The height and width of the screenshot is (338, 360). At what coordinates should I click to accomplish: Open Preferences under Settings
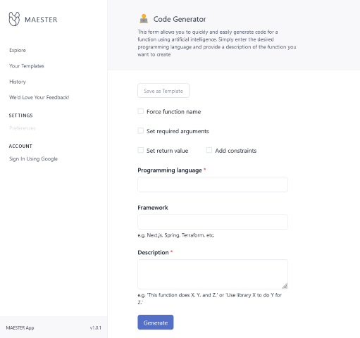(x=23, y=128)
